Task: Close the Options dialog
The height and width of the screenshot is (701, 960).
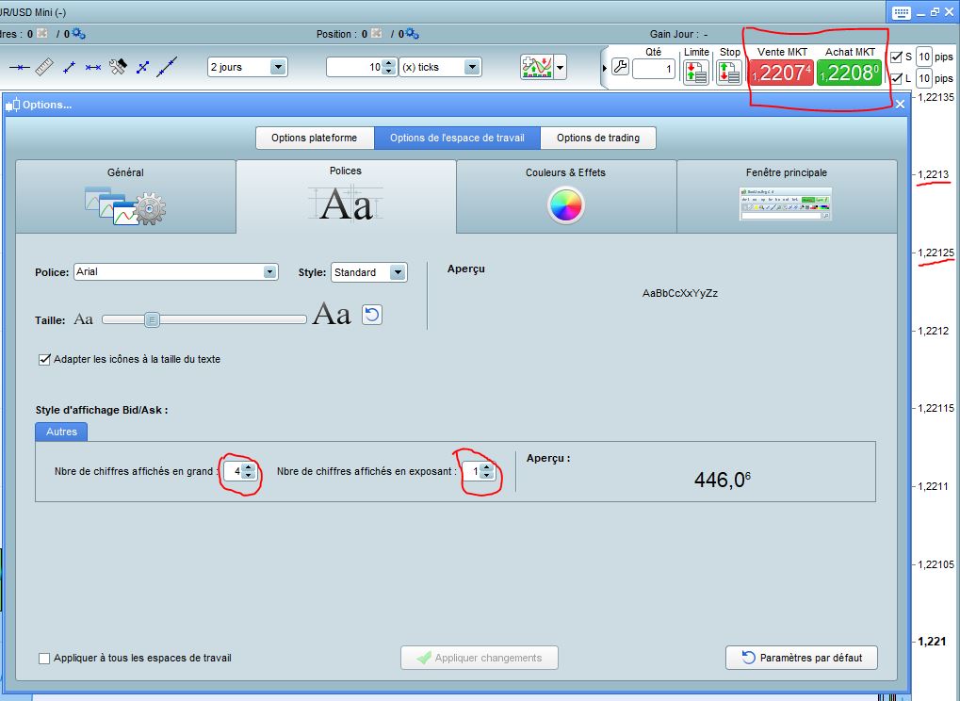Action: click(900, 105)
